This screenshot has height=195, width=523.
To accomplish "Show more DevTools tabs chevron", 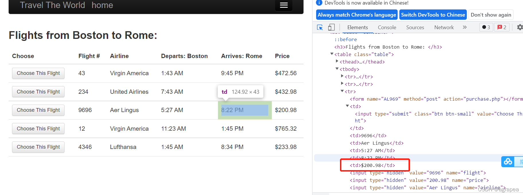I will coord(465,27).
